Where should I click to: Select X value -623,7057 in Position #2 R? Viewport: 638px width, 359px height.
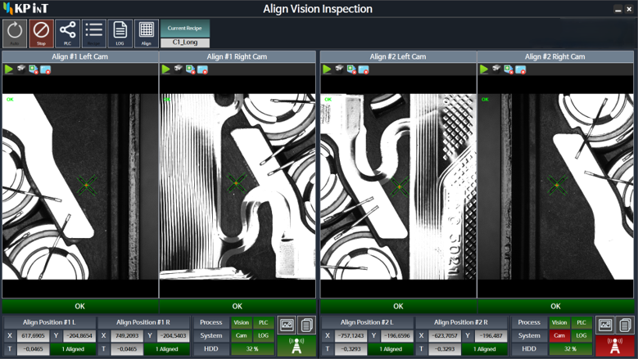446,336
